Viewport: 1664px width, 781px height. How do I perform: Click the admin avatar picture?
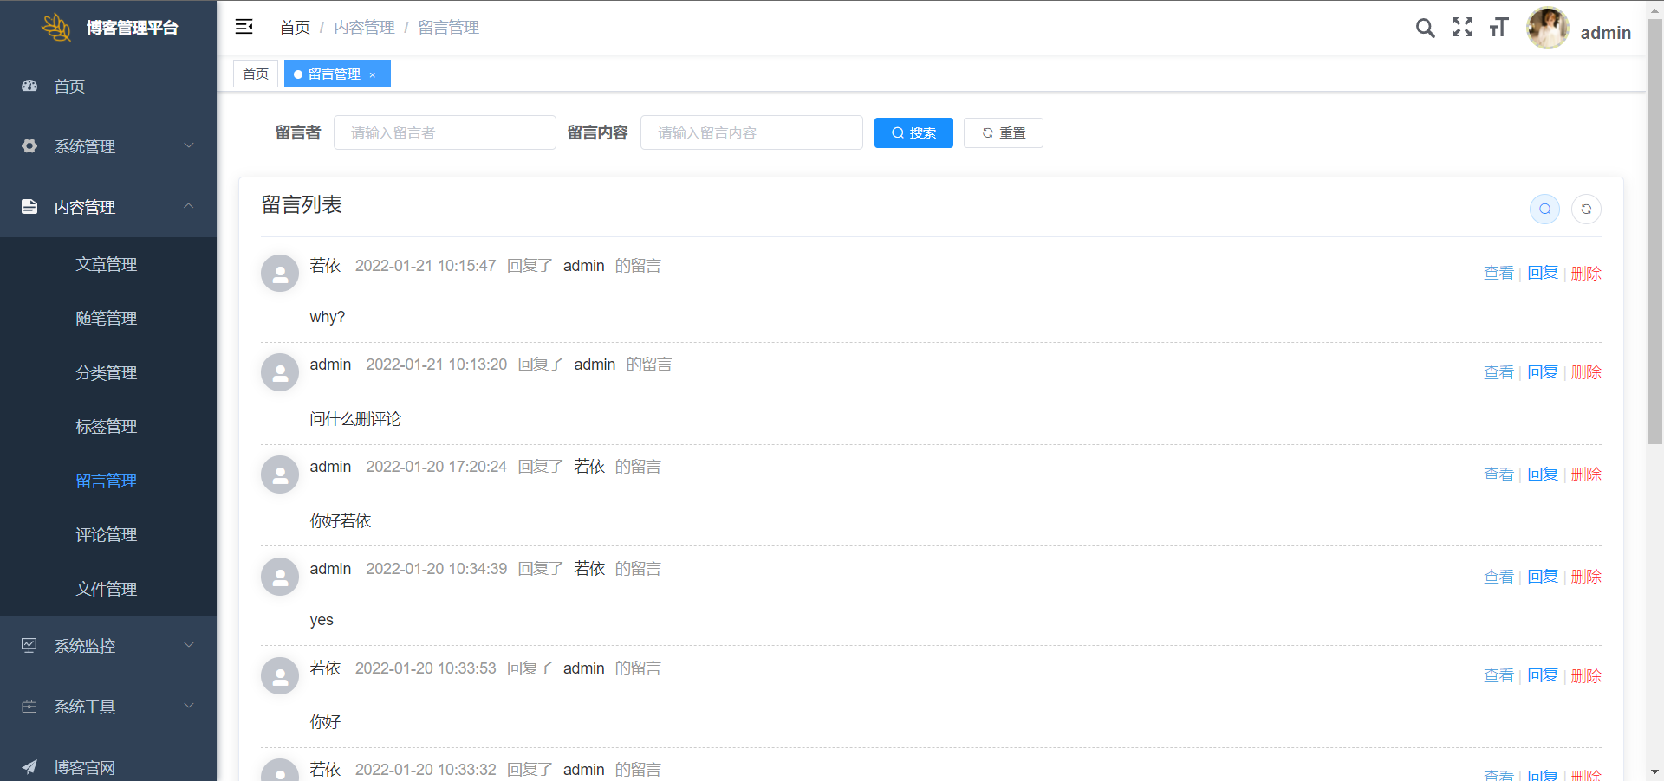coord(1547,29)
